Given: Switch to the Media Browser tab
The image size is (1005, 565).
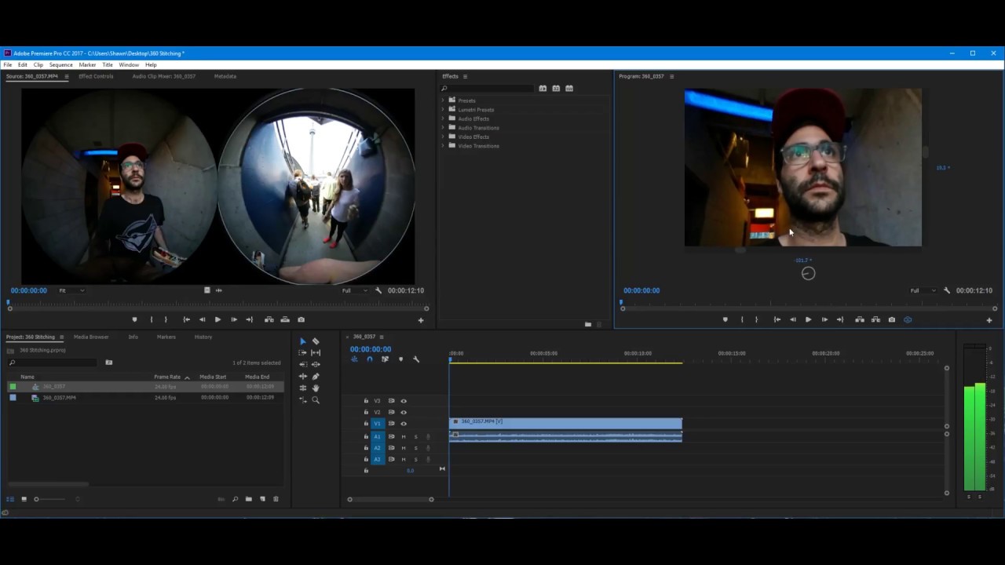Looking at the screenshot, I should click(x=91, y=337).
